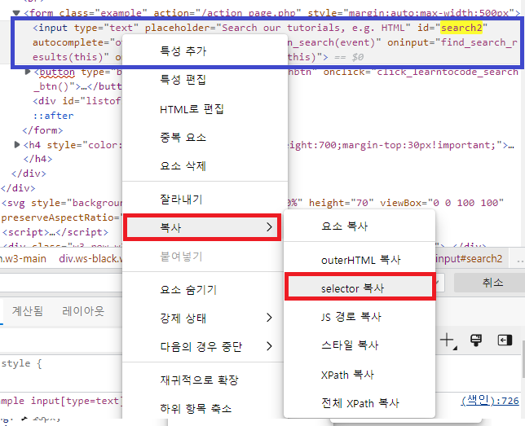Image resolution: width=525 pixels, height=426 pixels.
Task: Select the '</form>' closing tag row
Action: pos(42,130)
